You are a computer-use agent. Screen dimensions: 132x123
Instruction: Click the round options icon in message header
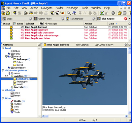[126, 45]
